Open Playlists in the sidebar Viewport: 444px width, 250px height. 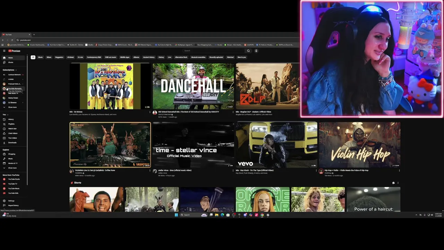11,124
